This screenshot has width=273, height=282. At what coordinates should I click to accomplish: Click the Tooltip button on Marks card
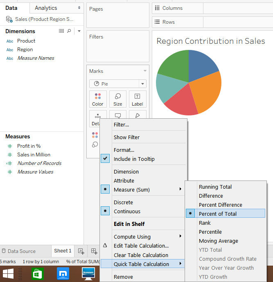[x=118, y=115]
